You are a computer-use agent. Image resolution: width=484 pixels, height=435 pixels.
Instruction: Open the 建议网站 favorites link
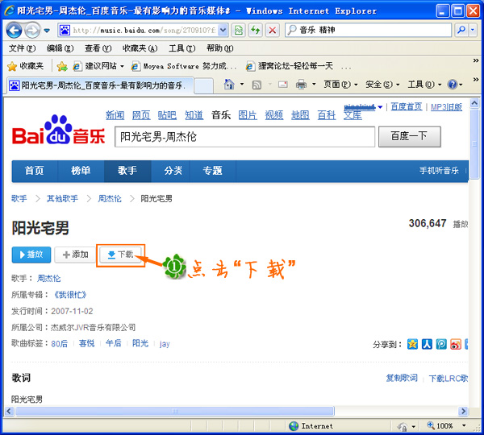pyautogui.click(x=98, y=66)
